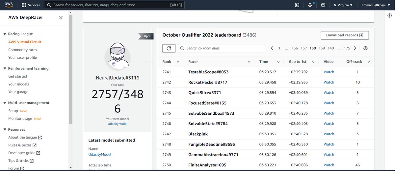This screenshot has height=171, width=395.
Task: Open Your racer profile
Action: point(22,58)
